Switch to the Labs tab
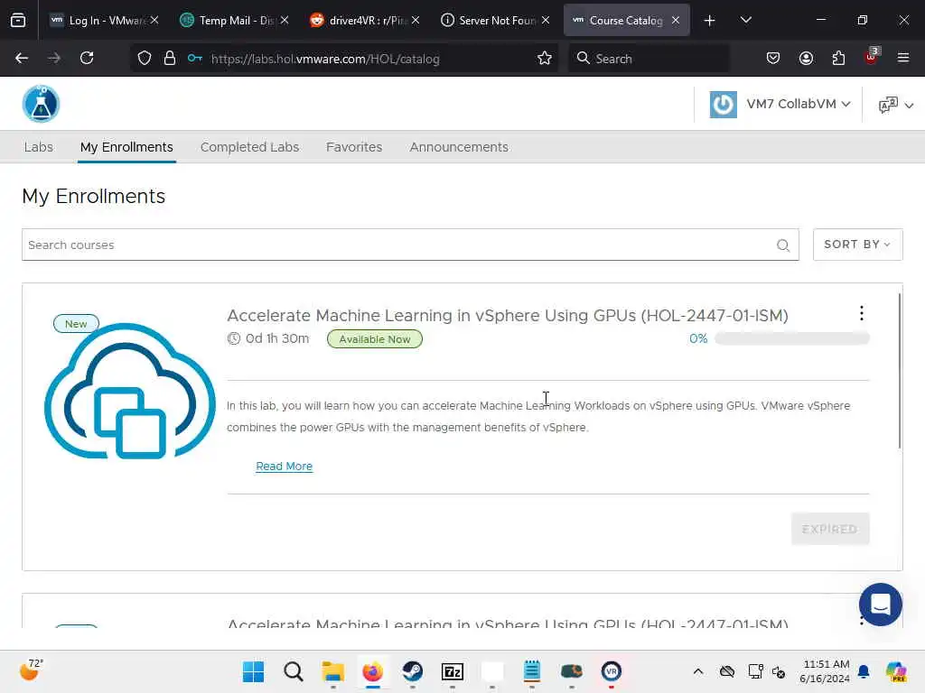Image resolution: width=925 pixels, height=693 pixels. coord(38,147)
